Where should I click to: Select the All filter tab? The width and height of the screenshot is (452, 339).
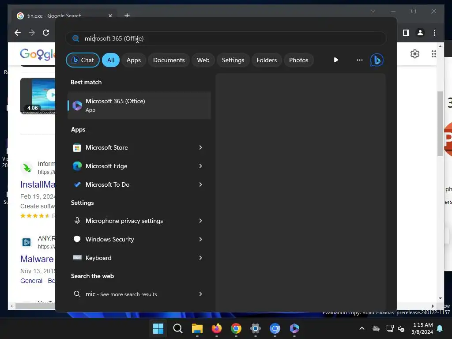111,60
